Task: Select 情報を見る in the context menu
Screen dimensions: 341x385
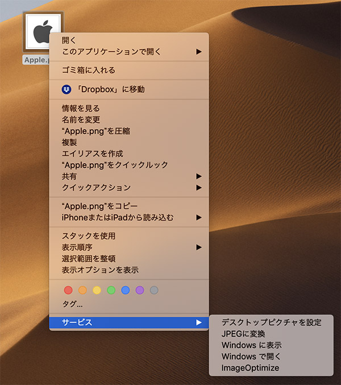Action: [129, 108]
